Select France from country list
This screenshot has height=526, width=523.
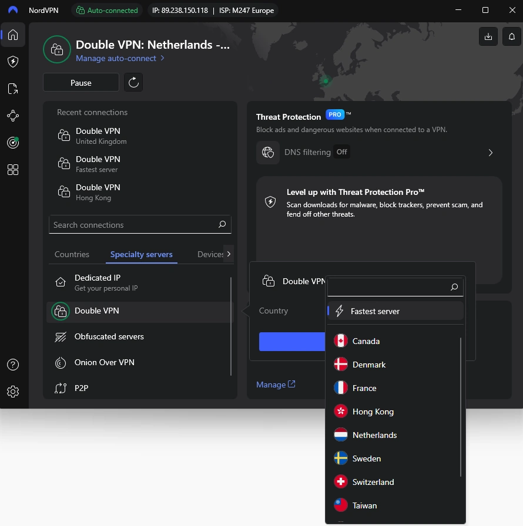[x=395, y=388]
